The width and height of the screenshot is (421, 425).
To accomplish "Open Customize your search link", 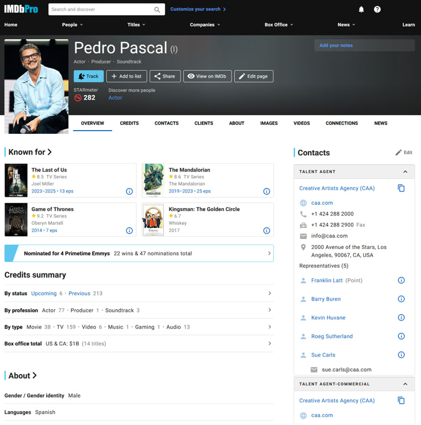I will (198, 9).
